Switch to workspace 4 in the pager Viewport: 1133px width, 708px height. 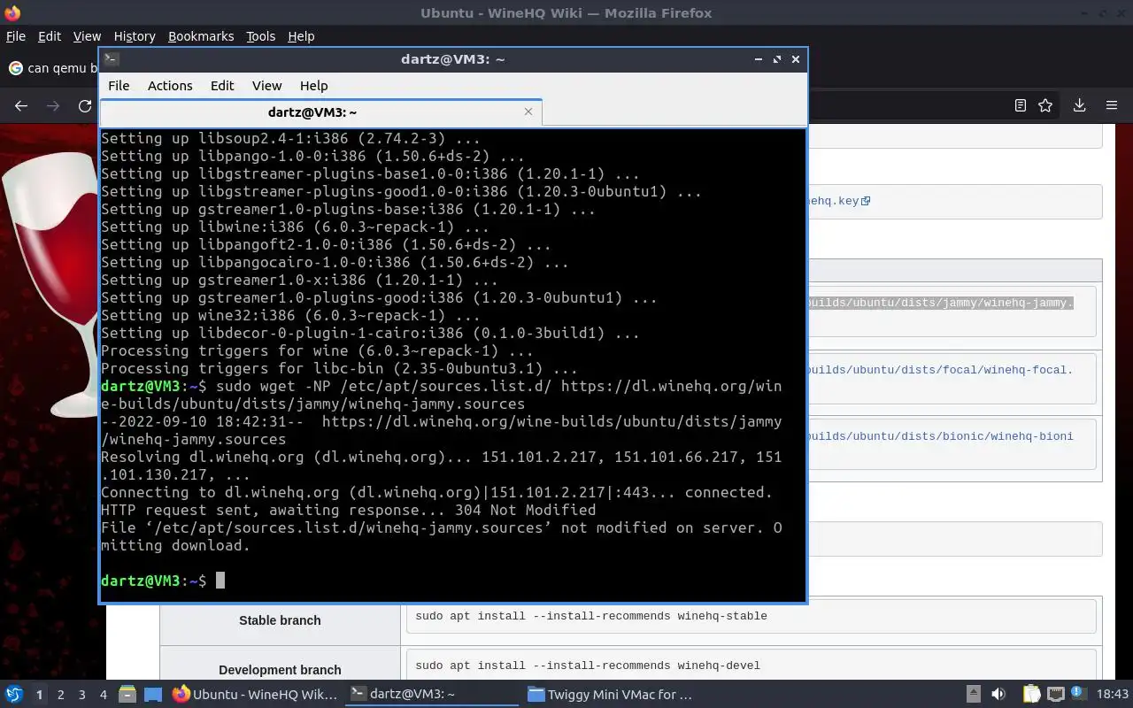104,695
